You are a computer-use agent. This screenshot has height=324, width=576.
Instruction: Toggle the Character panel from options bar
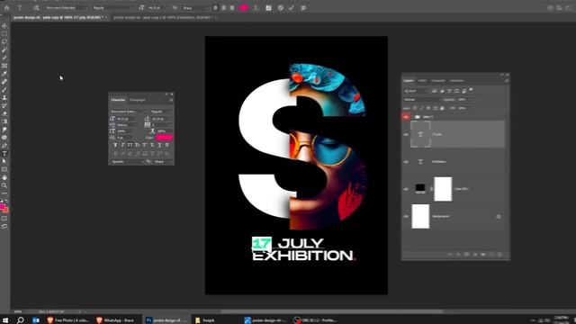(268, 8)
